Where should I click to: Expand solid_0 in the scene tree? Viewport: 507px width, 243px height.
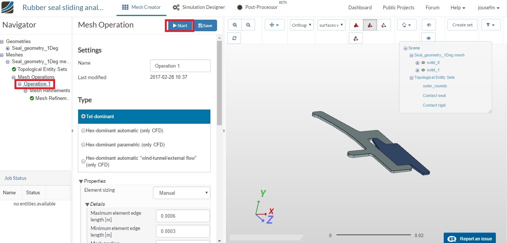tap(417, 63)
